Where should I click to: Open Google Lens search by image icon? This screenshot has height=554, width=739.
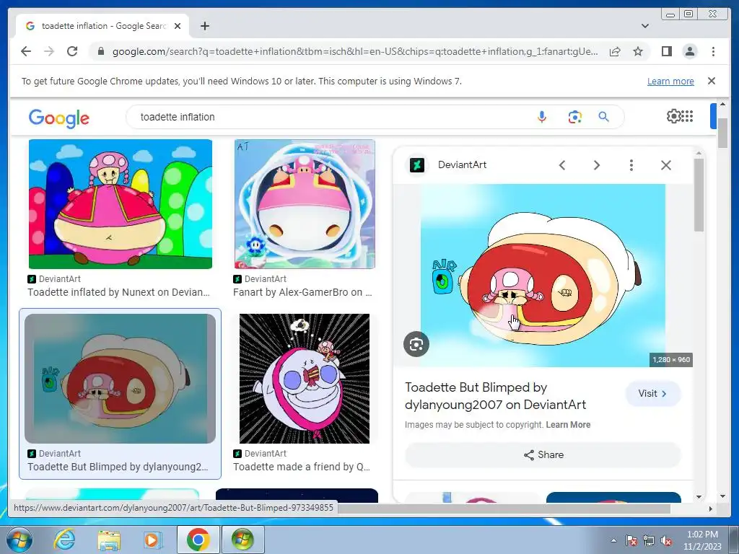(575, 117)
